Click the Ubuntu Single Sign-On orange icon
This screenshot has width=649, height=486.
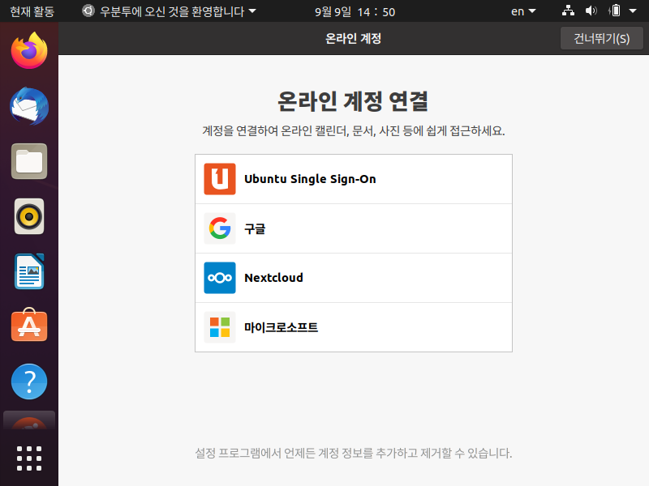pyautogui.click(x=220, y=179)
